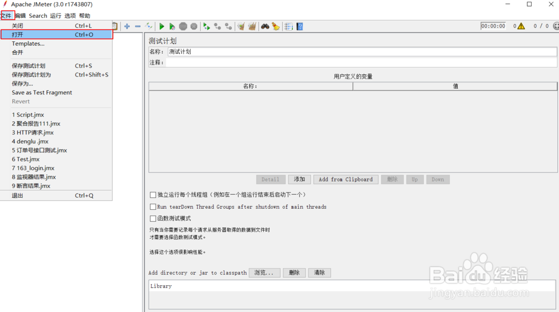
Task: Choose 退出 menu entry
Action: pyautogui.click(x=56, y=195)
